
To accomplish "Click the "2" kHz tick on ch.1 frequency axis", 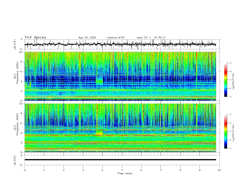I will [x=22, y=91].
